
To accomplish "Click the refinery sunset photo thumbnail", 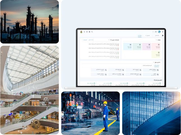I will tap(29, 22).
